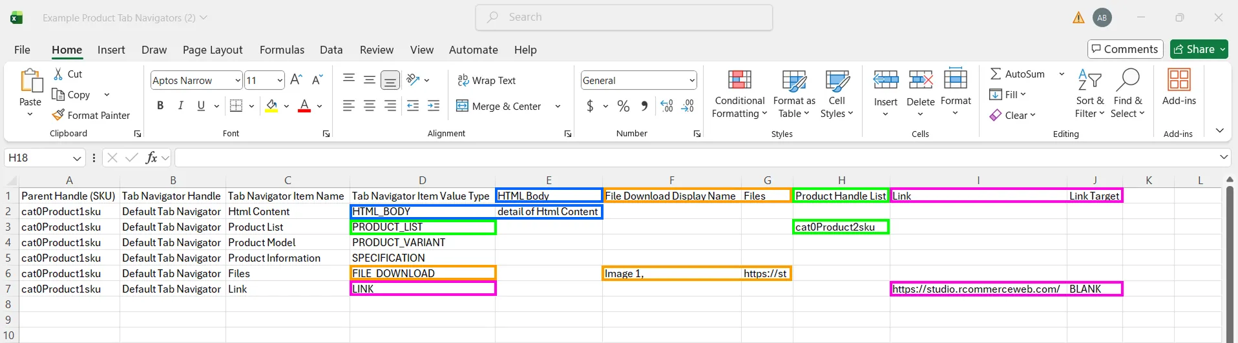This screenshot has width=1238, height=343.
Task: Click the Percent Style icon
Action: (624, 106)
